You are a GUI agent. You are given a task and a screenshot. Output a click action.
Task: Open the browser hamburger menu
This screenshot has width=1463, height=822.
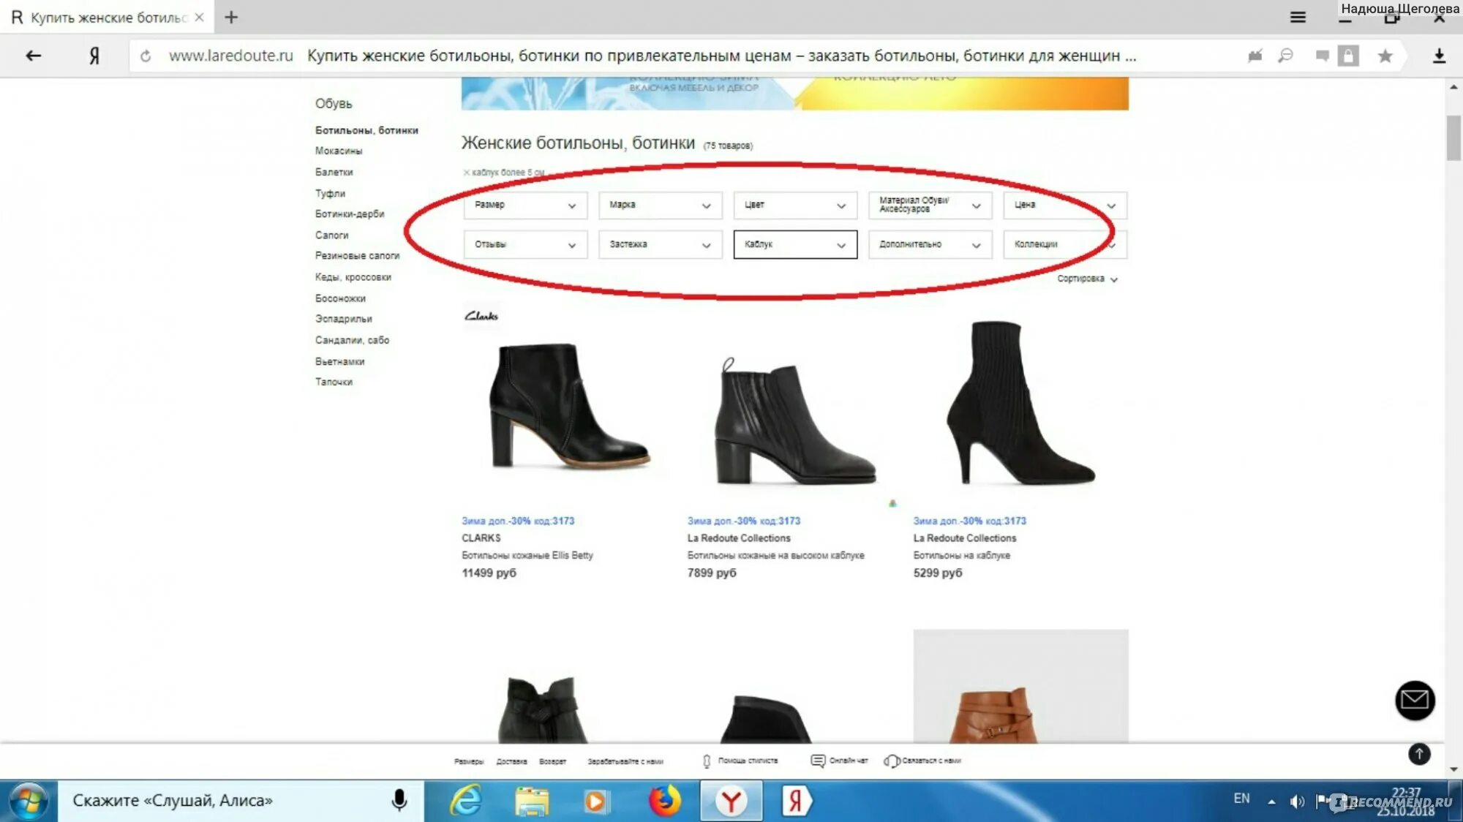pos(1298,17)
